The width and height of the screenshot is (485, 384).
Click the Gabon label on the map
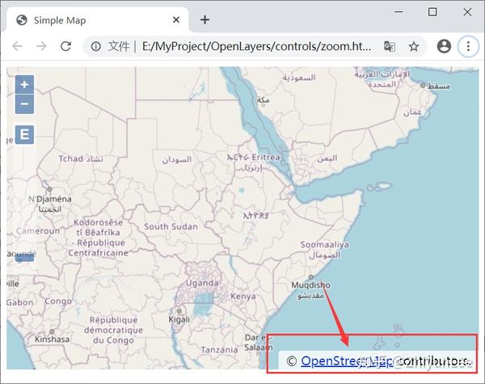click(x=20, y=302)
